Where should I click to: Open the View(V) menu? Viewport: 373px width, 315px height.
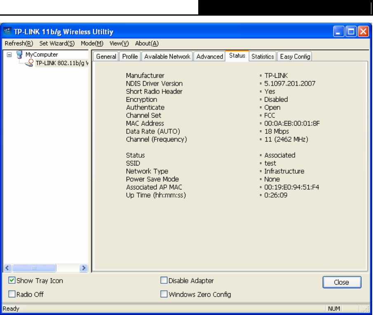(119, 44)
